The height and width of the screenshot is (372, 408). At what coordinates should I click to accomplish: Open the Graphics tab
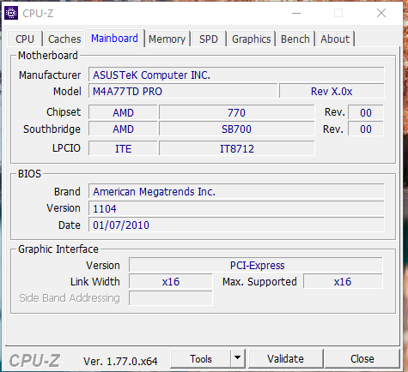pyautogui.click(x=251, y=39)
